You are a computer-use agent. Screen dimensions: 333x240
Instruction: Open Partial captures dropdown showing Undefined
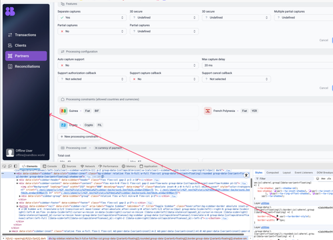click(164, 31)
